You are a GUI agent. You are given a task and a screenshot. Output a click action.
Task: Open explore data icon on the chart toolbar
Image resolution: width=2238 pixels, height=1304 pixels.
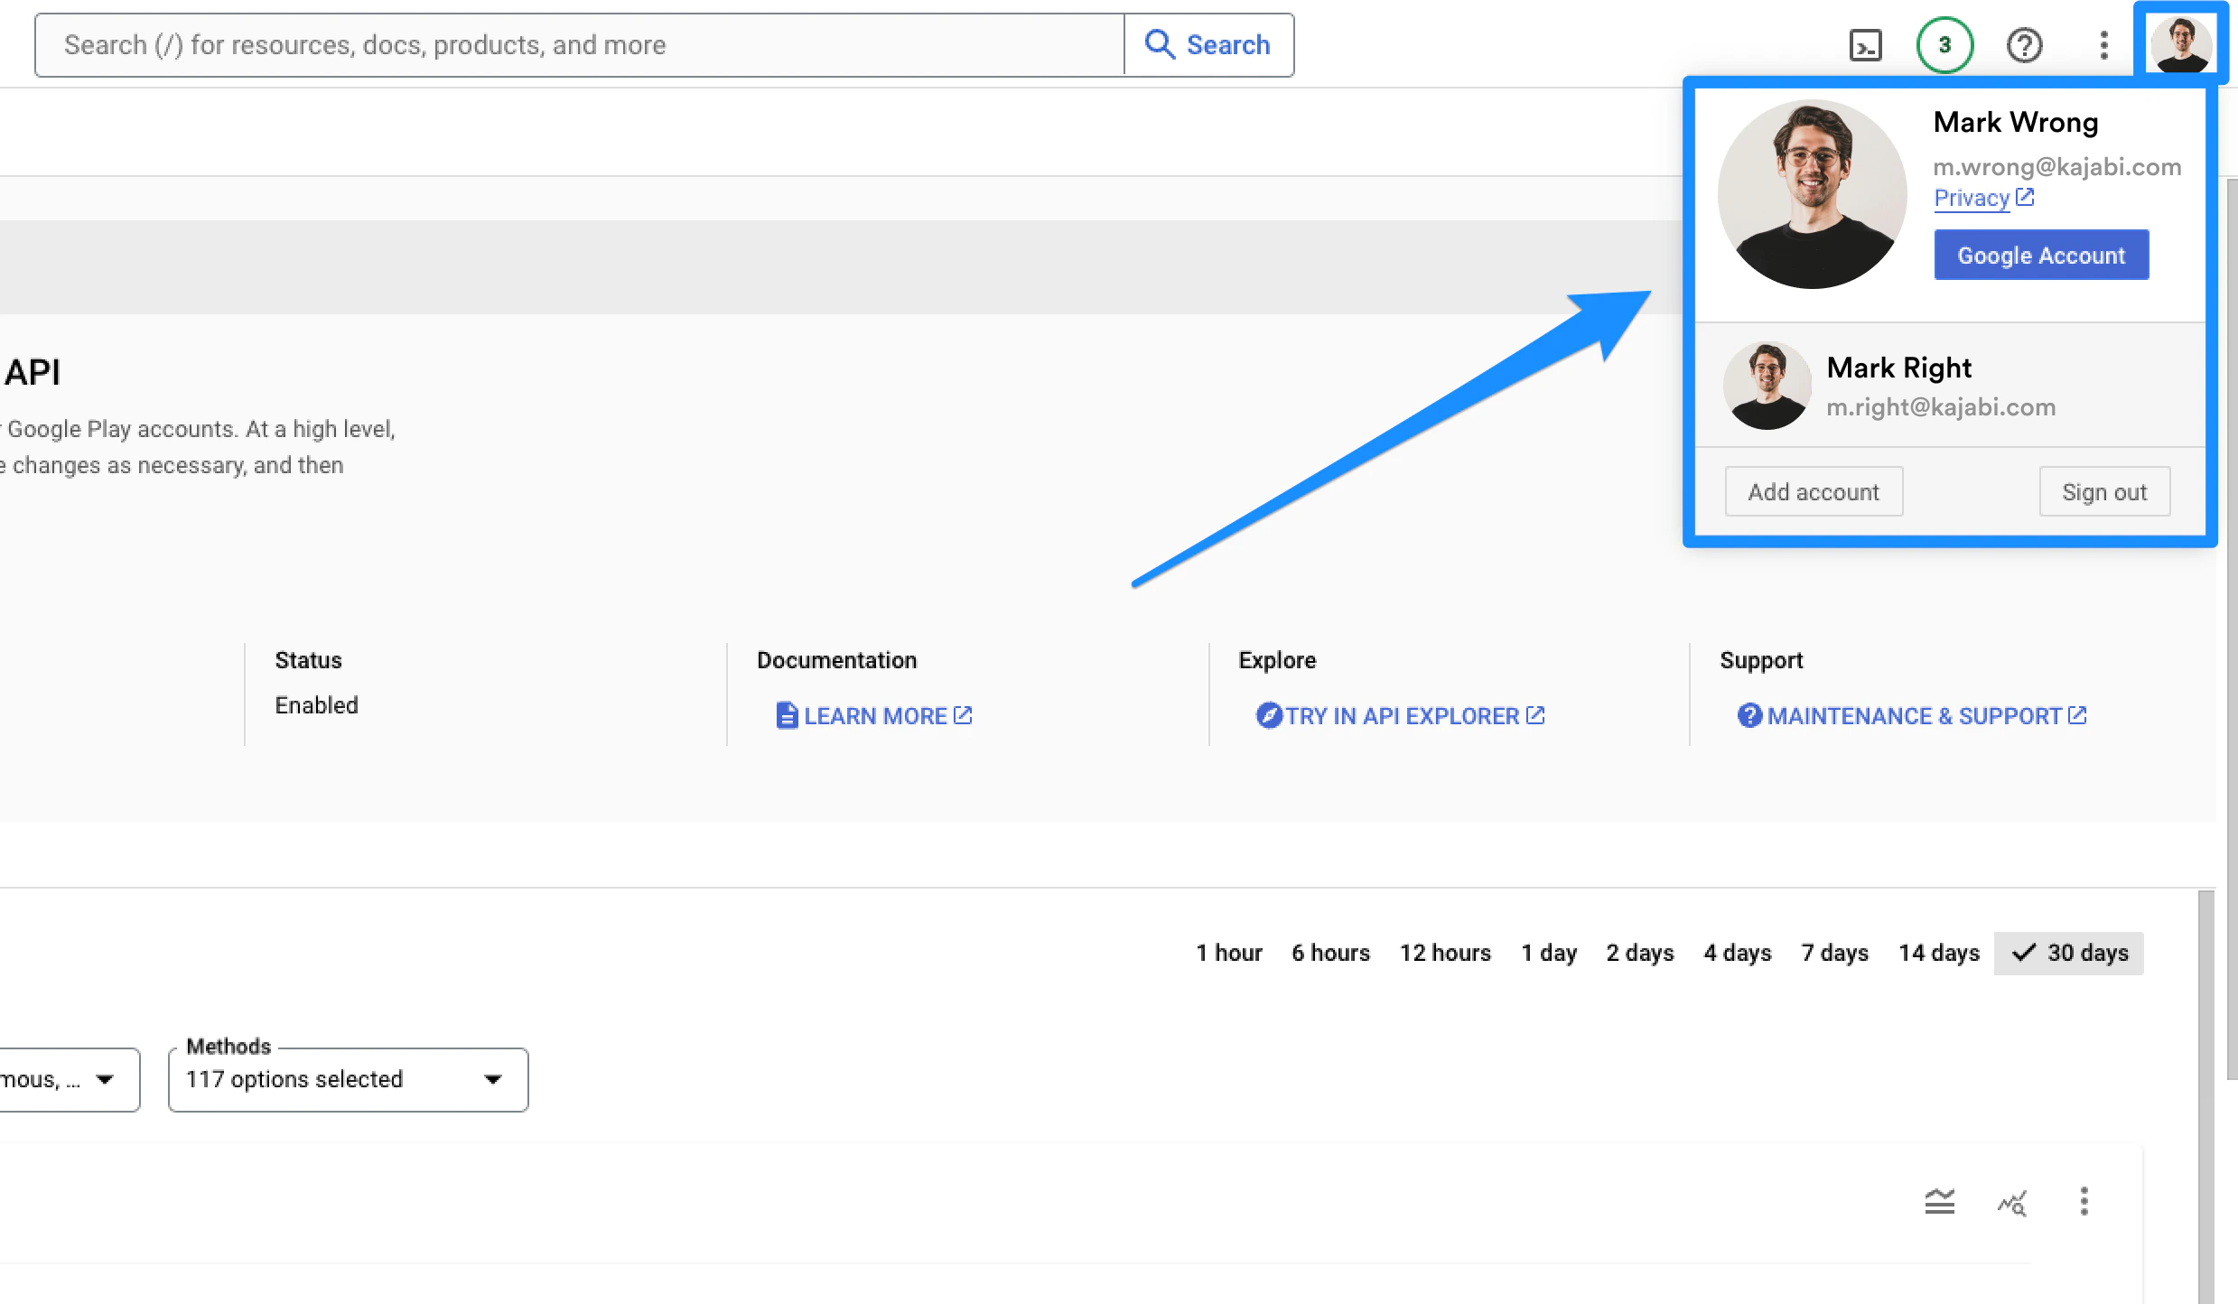[2011, 1202]
